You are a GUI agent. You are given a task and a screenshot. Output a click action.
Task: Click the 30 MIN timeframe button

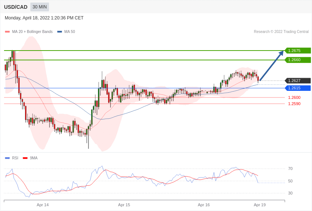pos(40,7)
